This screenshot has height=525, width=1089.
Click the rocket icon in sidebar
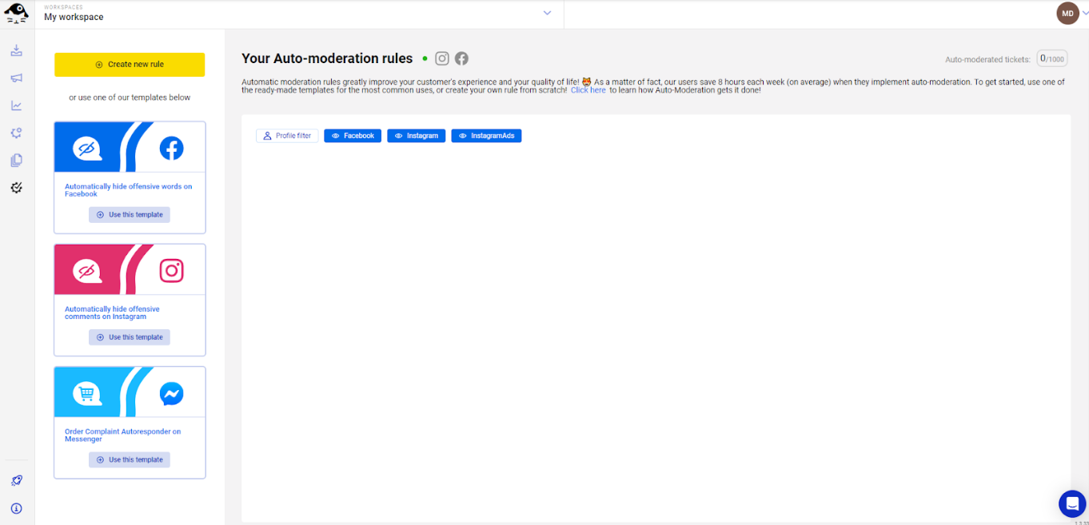pos(17,480)
